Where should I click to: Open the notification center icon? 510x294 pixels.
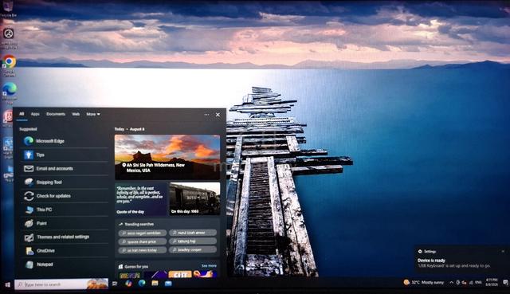[505, 282]
